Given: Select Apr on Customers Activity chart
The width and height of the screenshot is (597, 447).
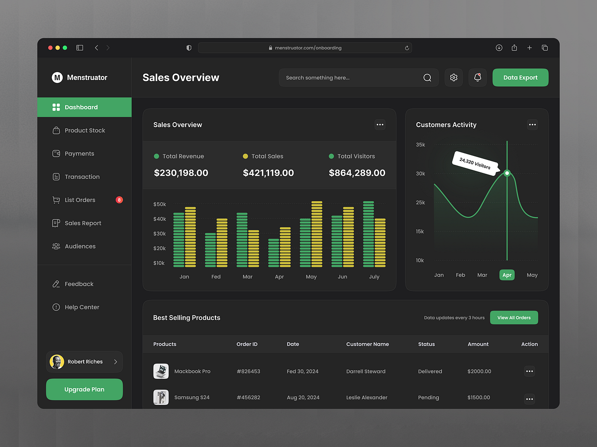Looking at the screenshot, I should (x=507, y=275).
